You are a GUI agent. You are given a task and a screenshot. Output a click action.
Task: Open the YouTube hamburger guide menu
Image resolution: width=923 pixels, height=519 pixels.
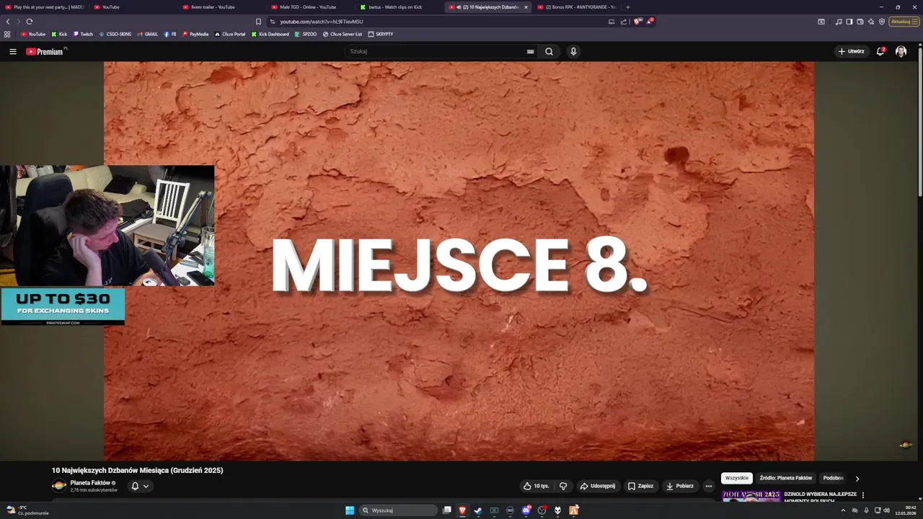pyautogui.click(x=13, y=51)
